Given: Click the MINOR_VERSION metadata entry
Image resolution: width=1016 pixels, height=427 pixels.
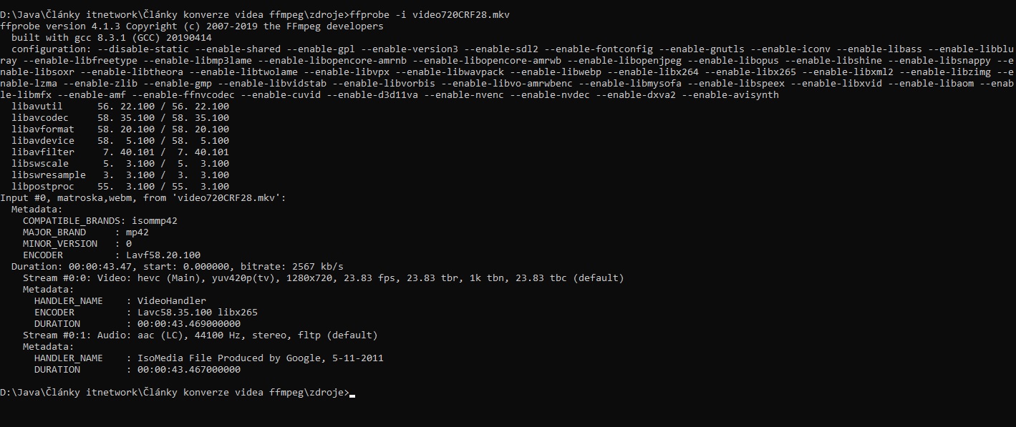Looking at the screenshot, I should 77,243.
